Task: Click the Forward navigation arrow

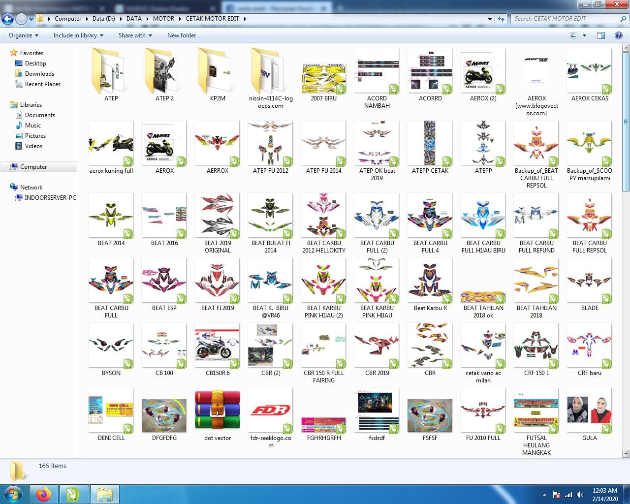Action: click(21, 19)
